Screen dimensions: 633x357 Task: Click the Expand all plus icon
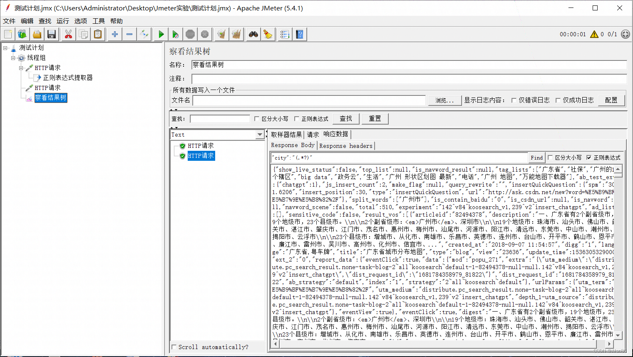coord(115,34)
